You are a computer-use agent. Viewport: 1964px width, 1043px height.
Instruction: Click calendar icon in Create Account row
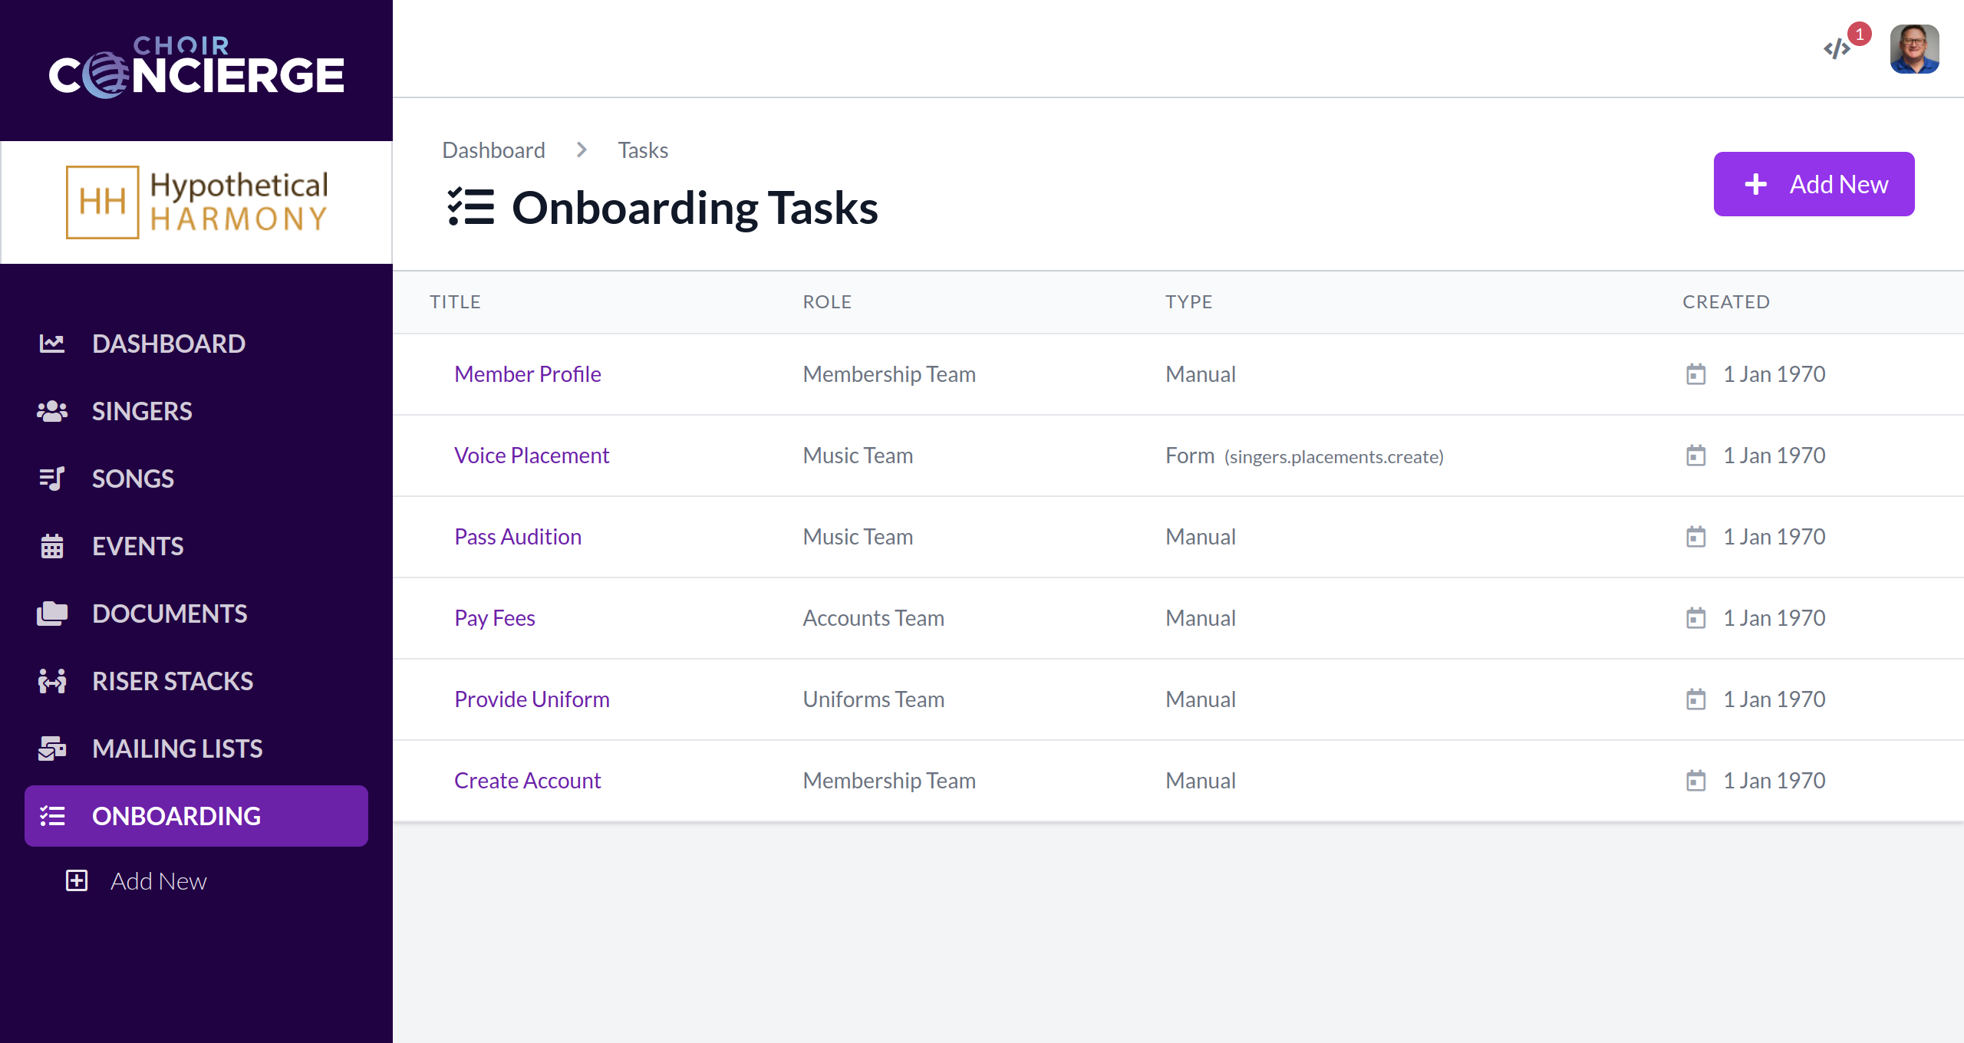click(1696, 781)
